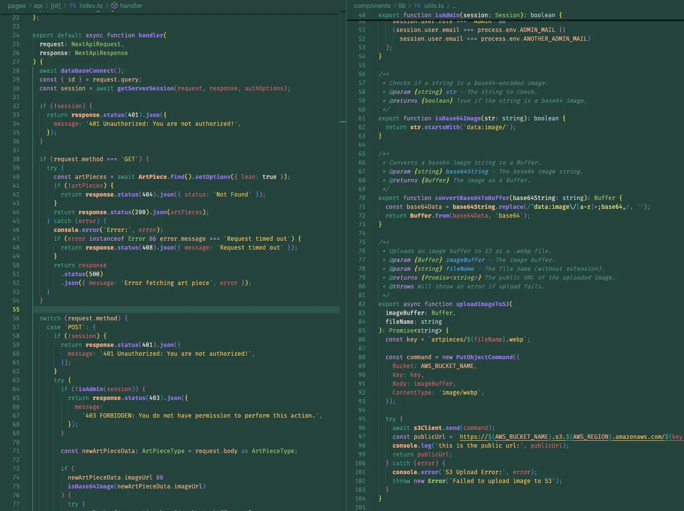
Task: Click the handler symbol cube icon
Action: coord(114,6)
